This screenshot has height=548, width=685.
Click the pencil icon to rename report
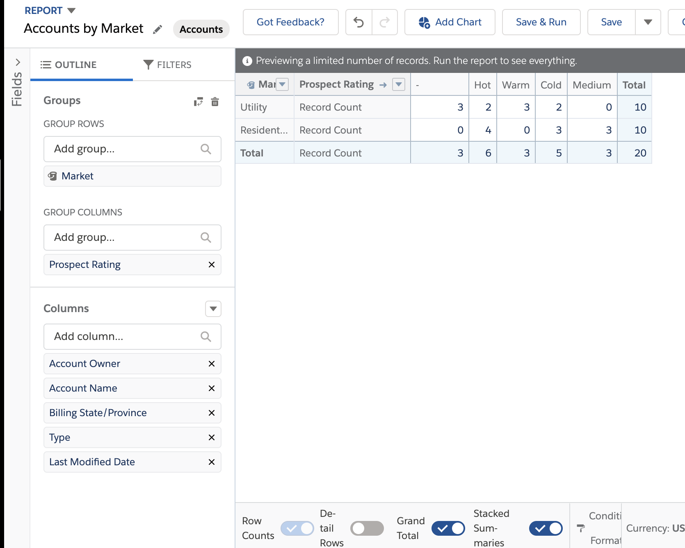pyautogui.click(x=158, y=29)
